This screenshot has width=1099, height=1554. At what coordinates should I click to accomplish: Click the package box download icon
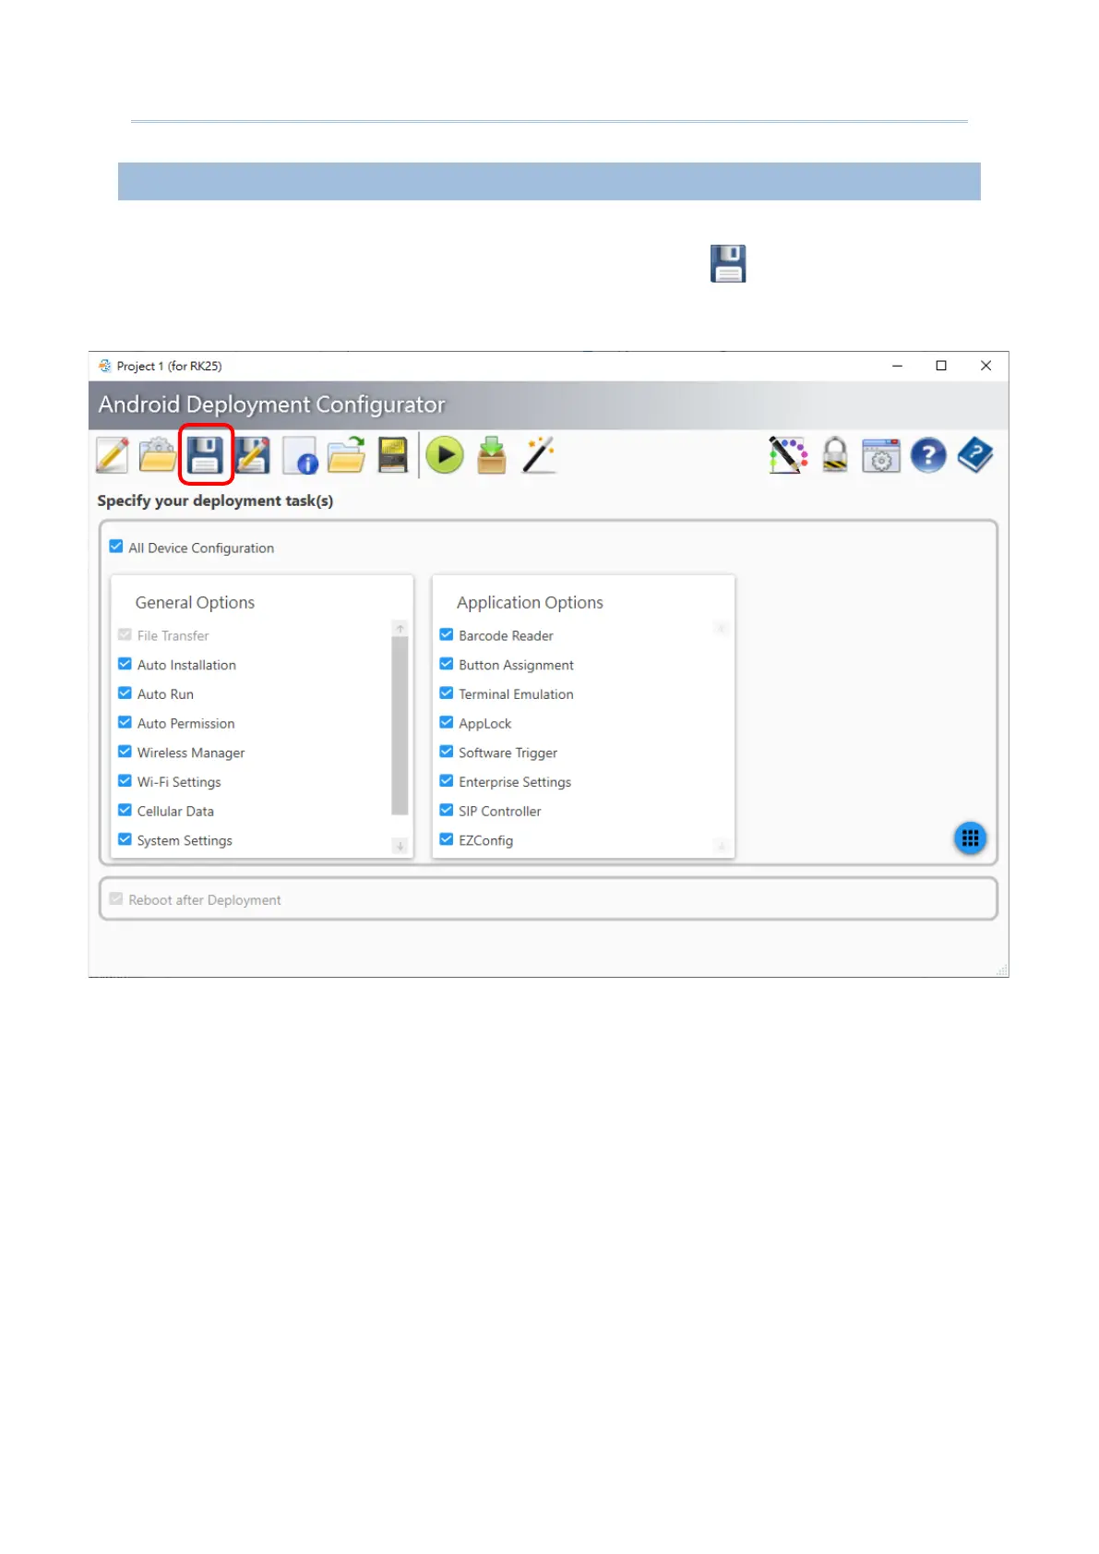click(x=492, y=455)
